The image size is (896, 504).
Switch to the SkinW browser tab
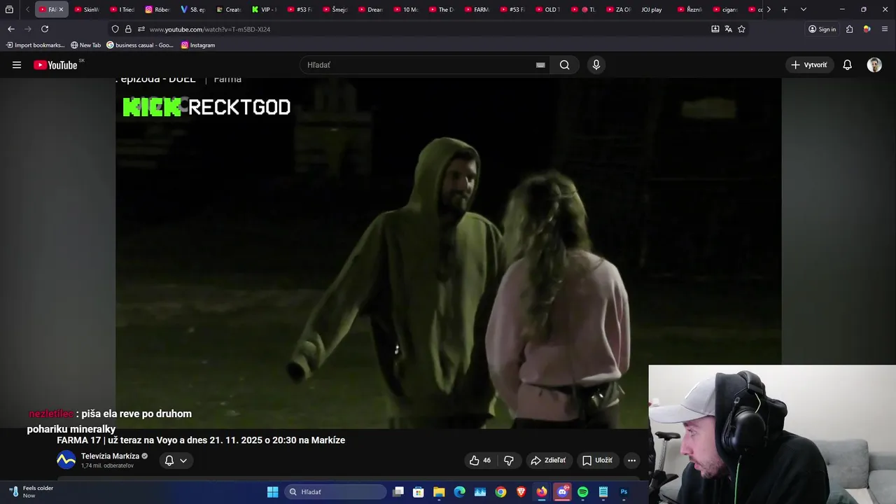point(87,10)
